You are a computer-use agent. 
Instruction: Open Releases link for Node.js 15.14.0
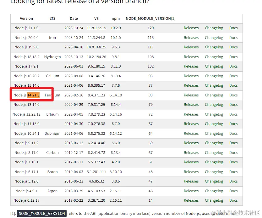point(191,85)
